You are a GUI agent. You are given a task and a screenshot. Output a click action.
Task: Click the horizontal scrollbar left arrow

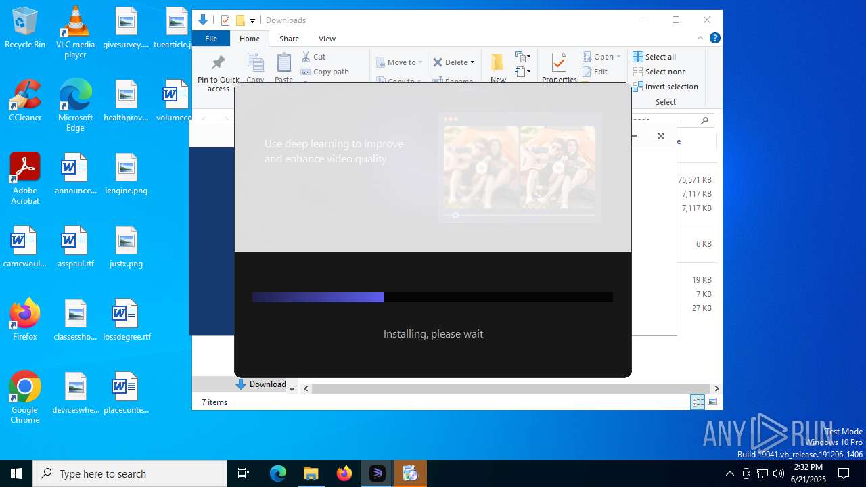pos(306,388)
